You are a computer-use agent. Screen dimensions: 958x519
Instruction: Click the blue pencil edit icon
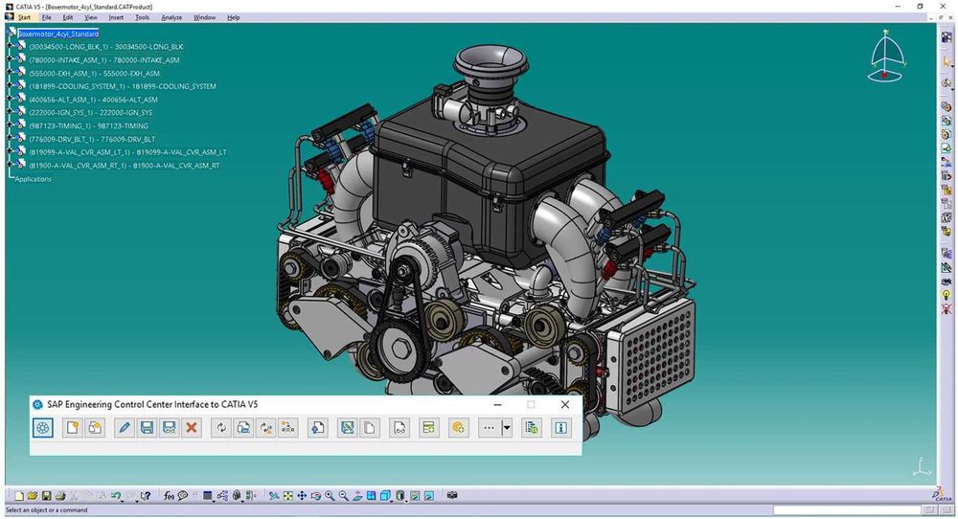click(124, 428)
